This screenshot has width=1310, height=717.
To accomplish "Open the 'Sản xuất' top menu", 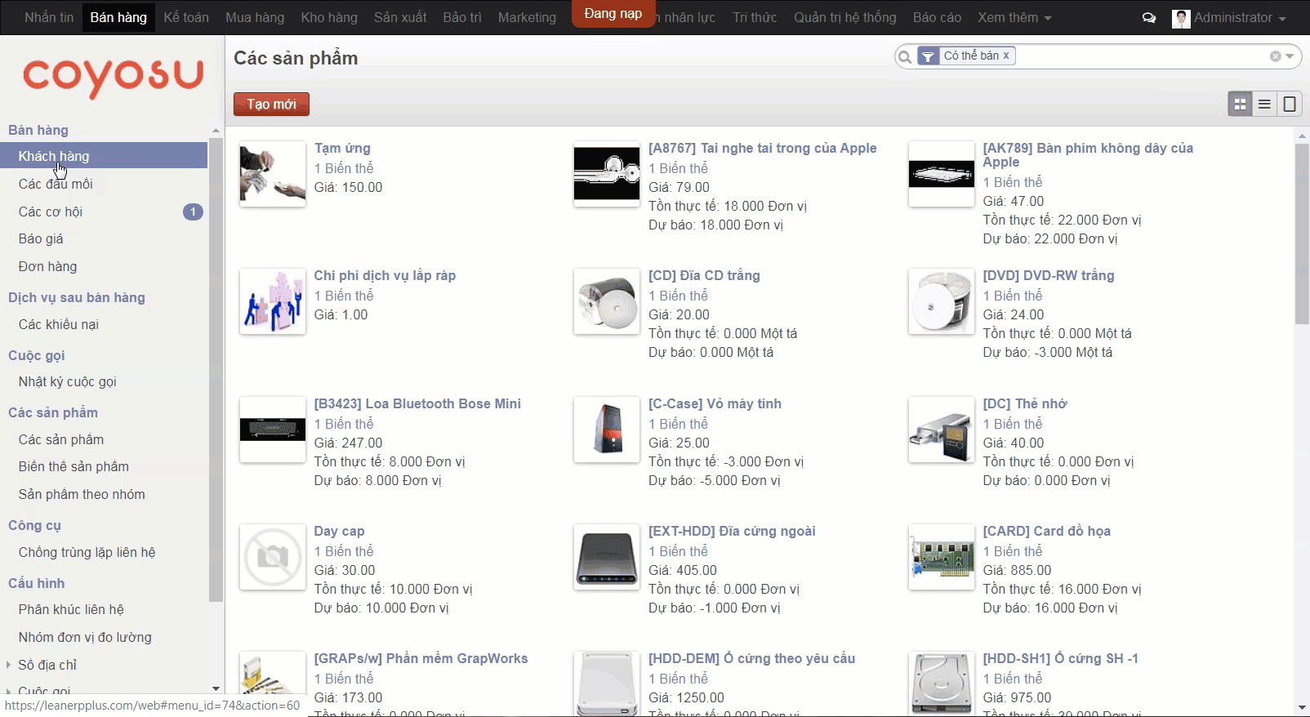I will pos(400,17).
